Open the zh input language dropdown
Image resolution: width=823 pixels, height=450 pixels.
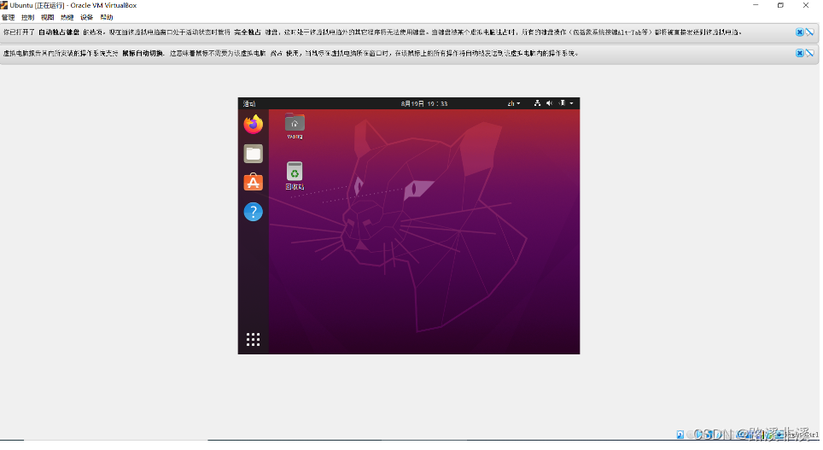[514, 103]
